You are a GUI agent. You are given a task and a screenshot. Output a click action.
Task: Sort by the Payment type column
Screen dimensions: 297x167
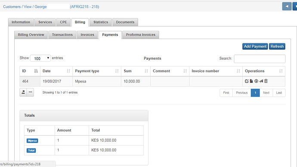click(x=97, y=71)
